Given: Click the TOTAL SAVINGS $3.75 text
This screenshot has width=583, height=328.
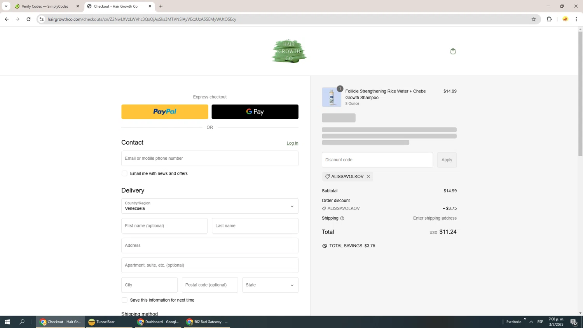Looking at the screenshot, I should [352, 246].
